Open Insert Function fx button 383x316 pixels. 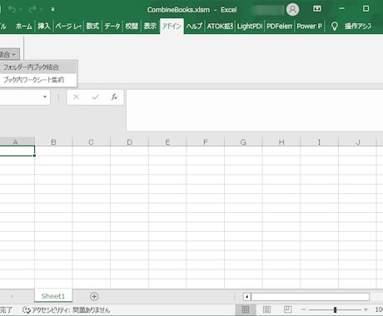point(114,97)
